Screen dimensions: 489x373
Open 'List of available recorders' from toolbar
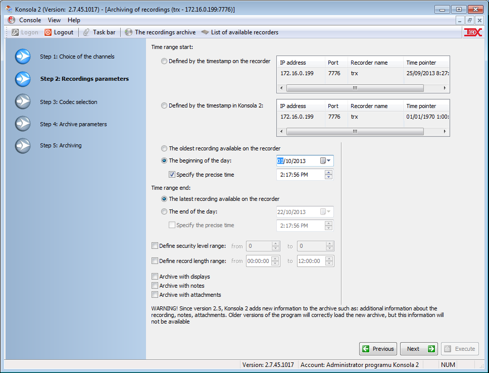pyautogui.click(x=240, y=32)
